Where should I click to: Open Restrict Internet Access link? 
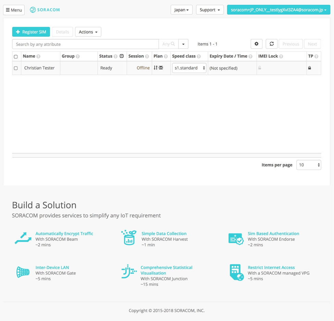coord(271,267)
